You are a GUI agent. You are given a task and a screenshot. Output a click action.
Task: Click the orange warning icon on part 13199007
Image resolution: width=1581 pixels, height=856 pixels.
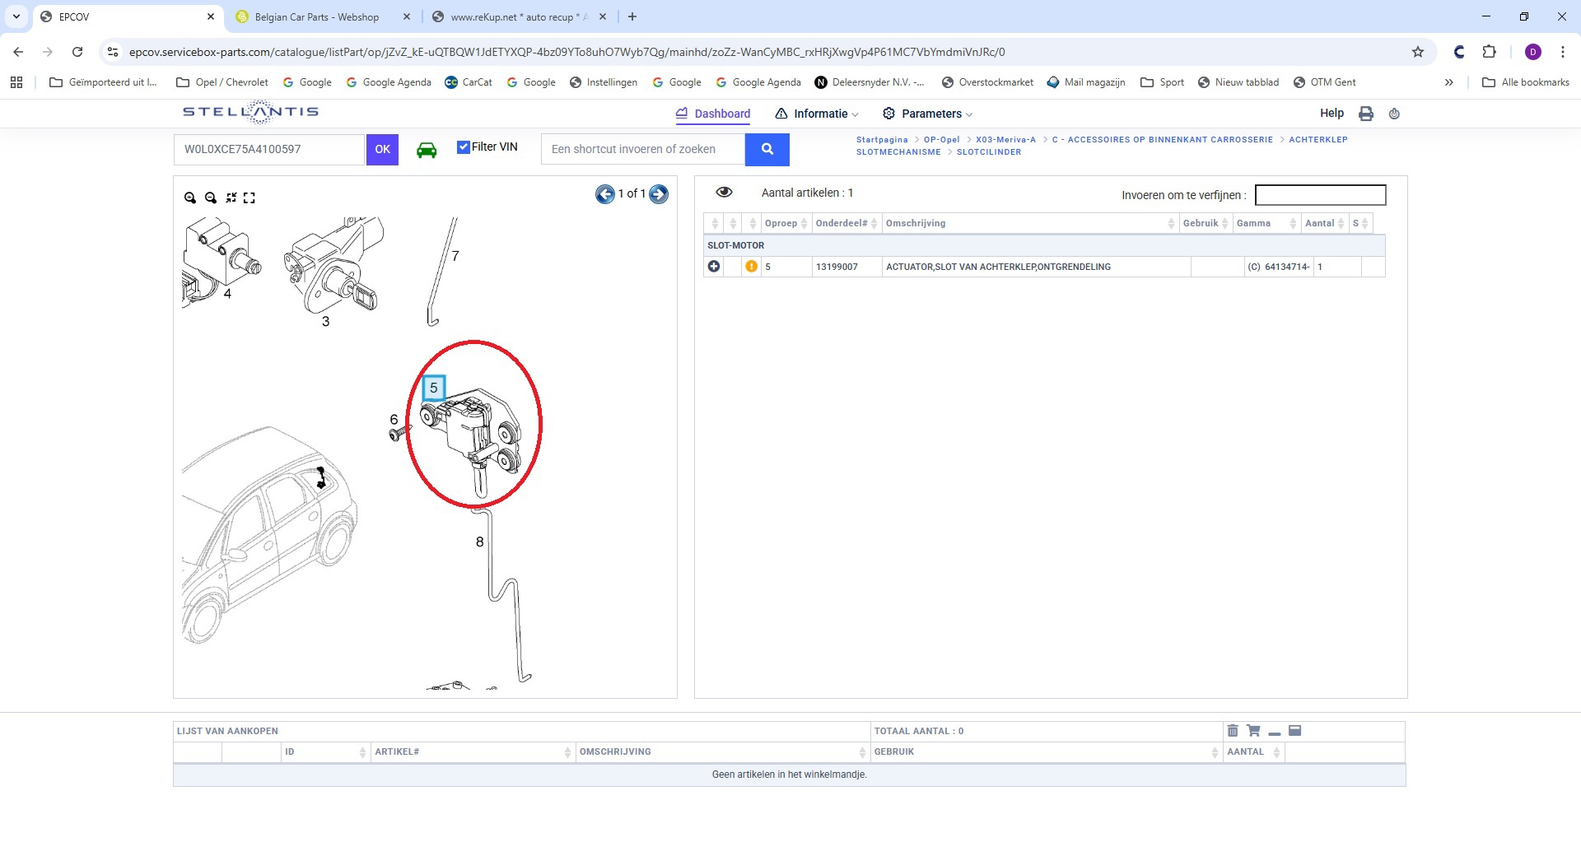coord(751,267)
